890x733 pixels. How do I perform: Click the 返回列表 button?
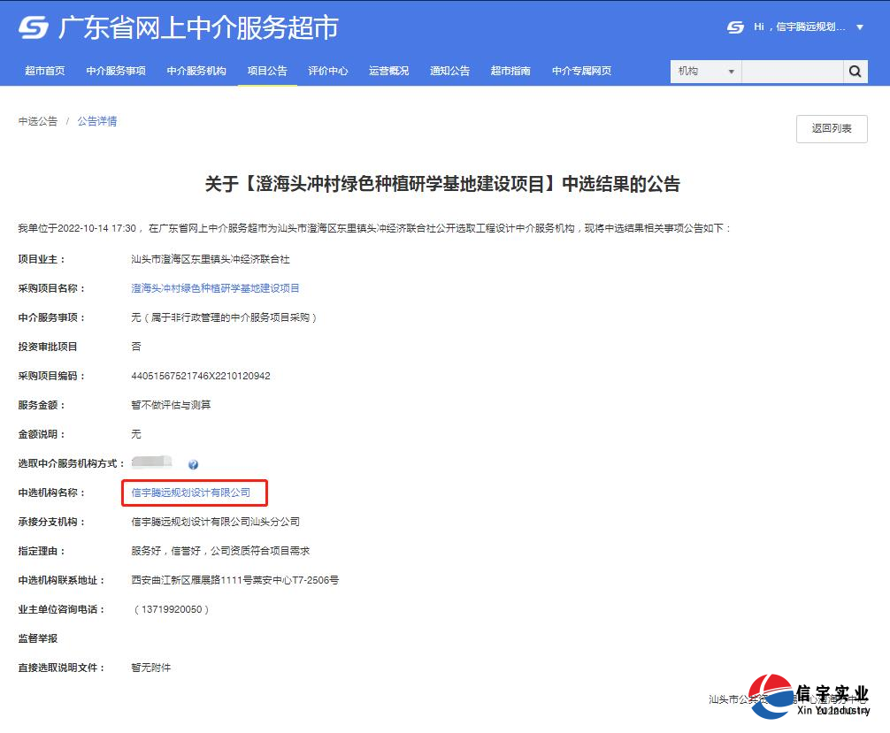tap(831, 128)
